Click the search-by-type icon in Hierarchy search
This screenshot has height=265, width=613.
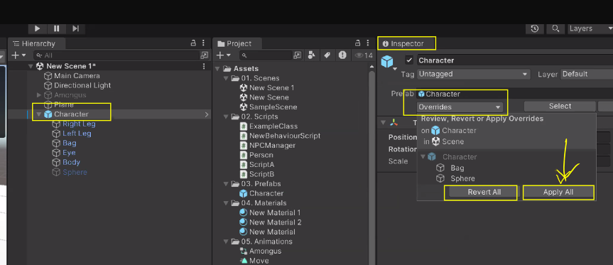[x=204, y=55]
